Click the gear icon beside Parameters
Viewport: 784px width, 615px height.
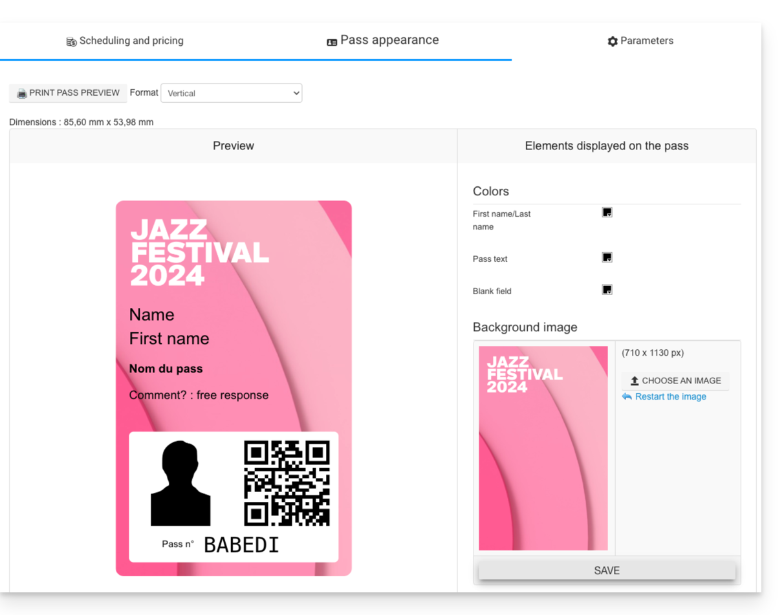(613, 41)
